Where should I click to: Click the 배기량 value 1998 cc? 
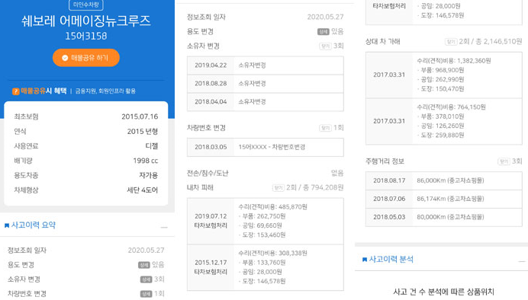(146, 161)
